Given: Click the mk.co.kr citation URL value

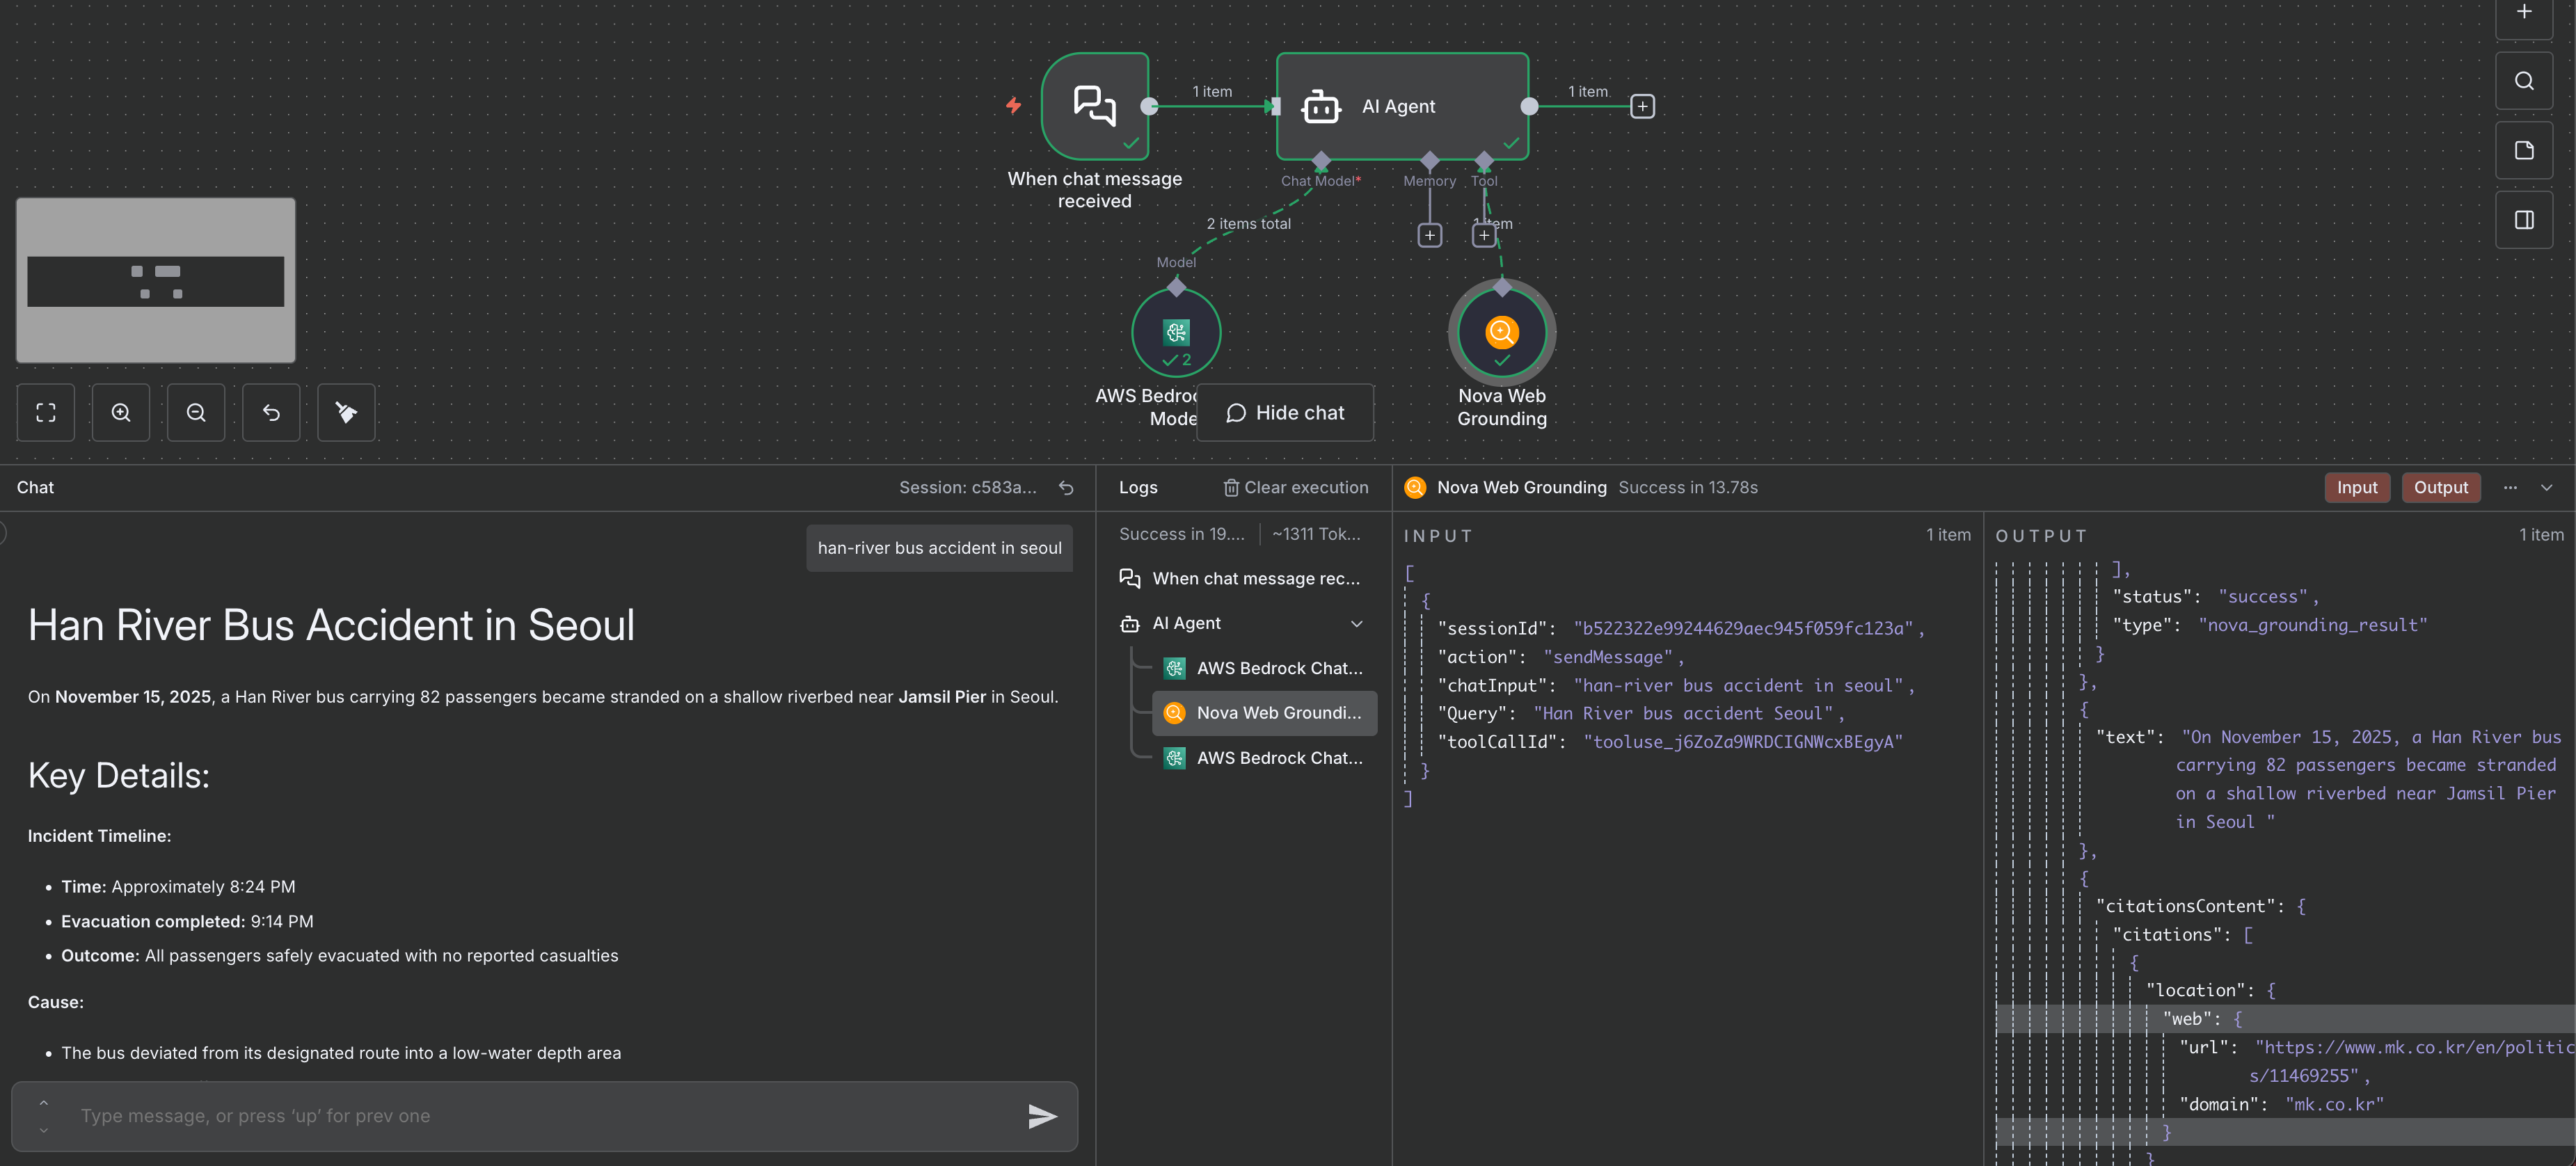Looking at the screenshot, I should pos(2413,1061).
